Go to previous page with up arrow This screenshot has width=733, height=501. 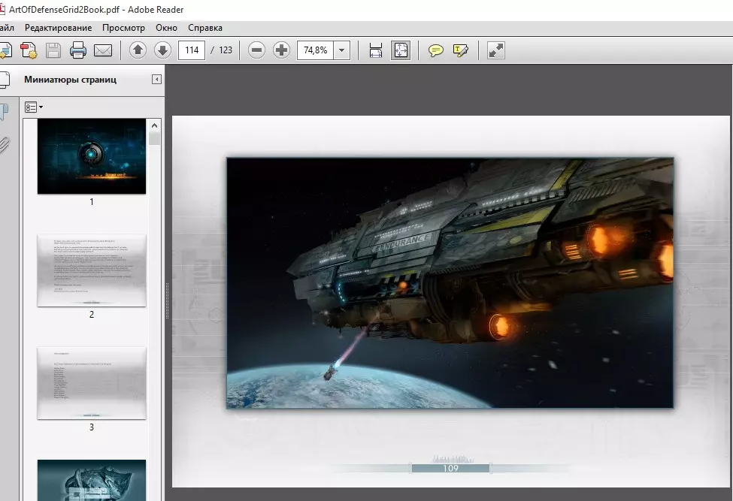point(138,50)
